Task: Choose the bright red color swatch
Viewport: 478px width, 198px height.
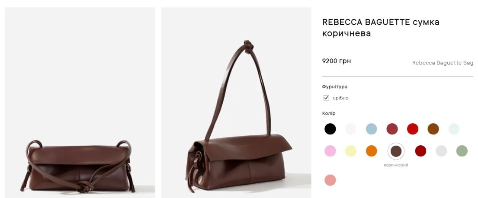Action: click(x=412, y=129)
